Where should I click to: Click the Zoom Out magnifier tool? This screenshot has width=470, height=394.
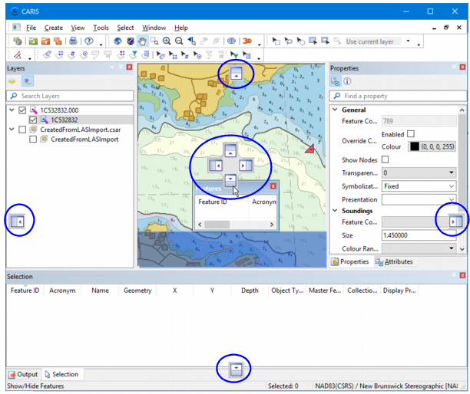(x=179, y=41)
